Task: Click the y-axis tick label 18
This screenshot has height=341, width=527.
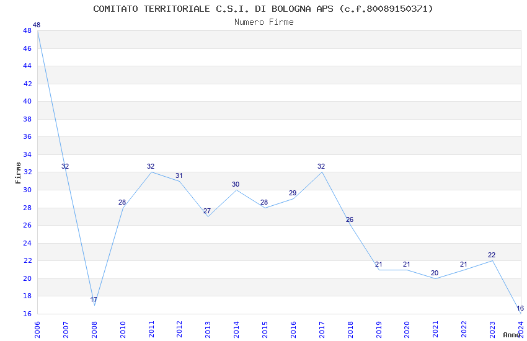Action: click(27, 296)
